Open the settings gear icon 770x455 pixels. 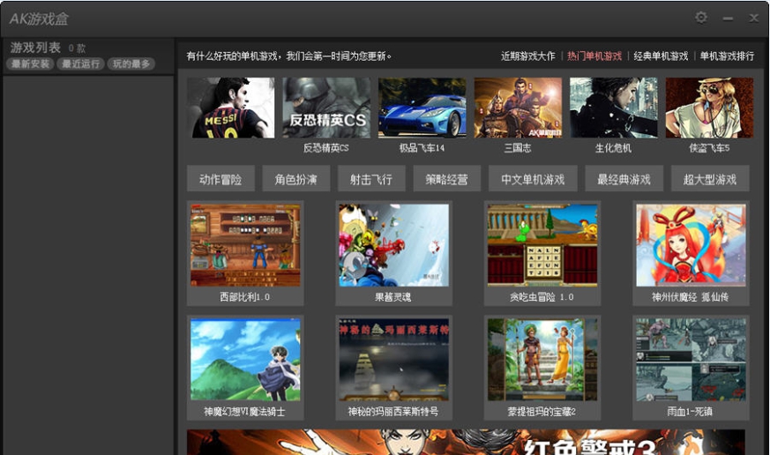[701, 18]
